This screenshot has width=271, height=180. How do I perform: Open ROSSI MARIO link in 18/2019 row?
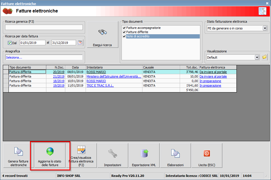pos(96,81)
